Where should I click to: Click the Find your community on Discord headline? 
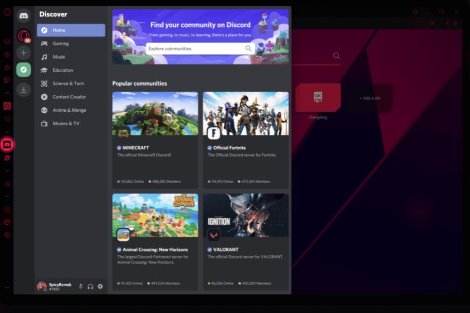(200, 25)
